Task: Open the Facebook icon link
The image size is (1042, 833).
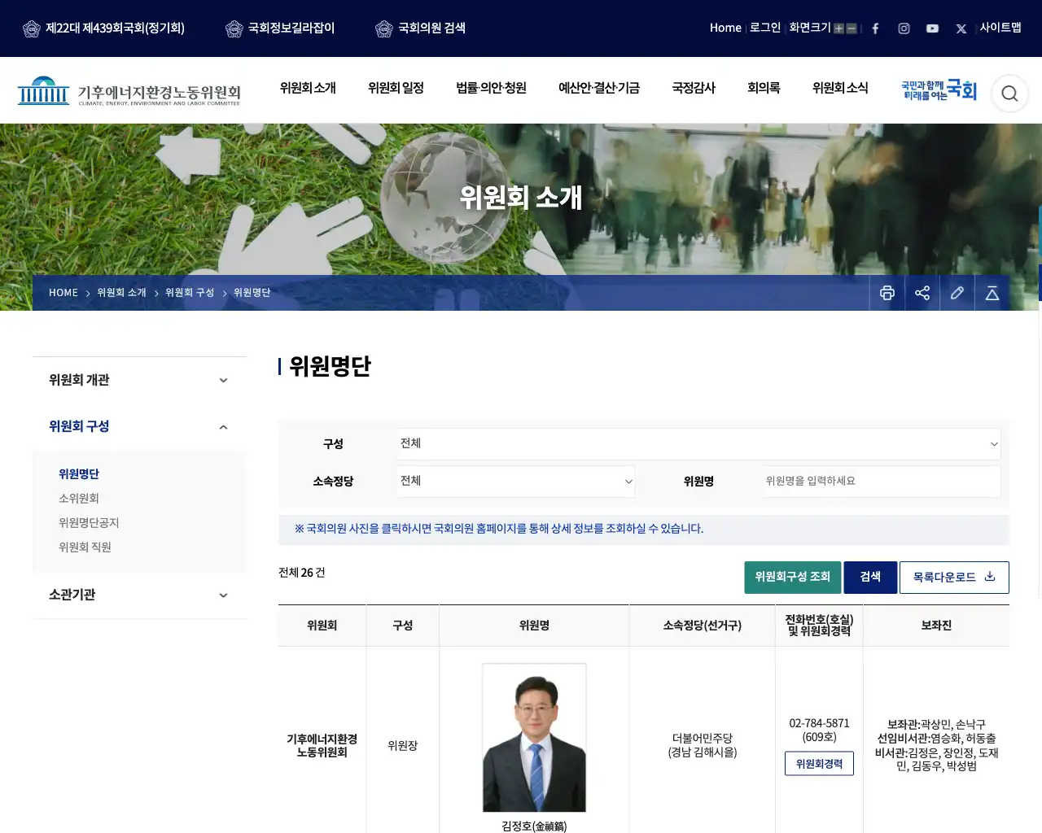Action: (875, 28)
